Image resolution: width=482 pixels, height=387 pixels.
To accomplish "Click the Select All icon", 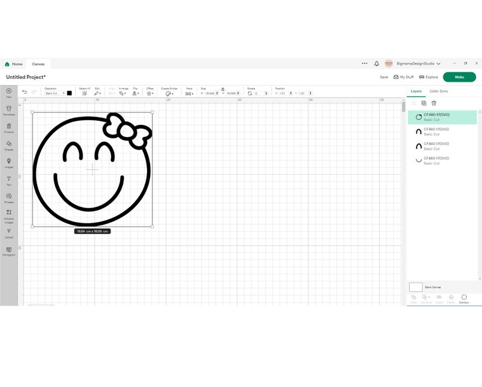I will tap(84, 93).
